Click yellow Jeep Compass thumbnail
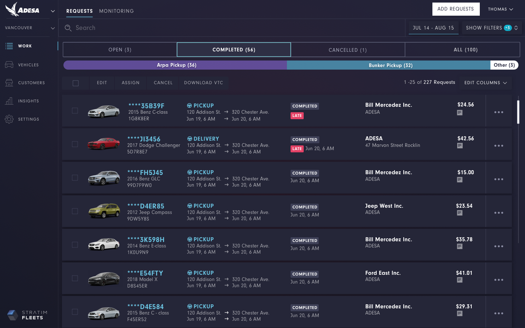 pos(104,211)
